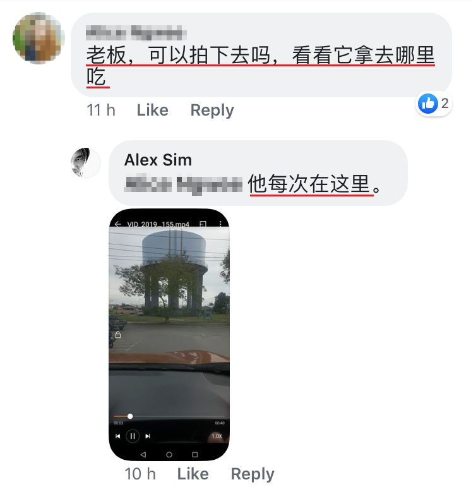Like the 11 h comment
The width and height of the screenshot is (471, 487).
[152, 110]
